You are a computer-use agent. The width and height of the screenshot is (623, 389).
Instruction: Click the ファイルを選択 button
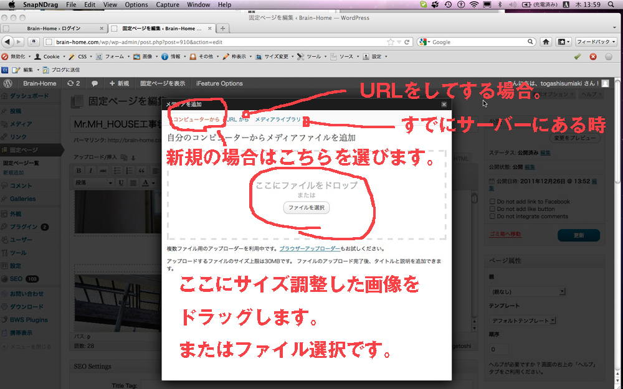coord(307,208)
